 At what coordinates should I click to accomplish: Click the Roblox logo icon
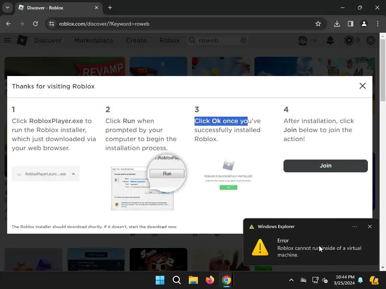tap(22, 40)
